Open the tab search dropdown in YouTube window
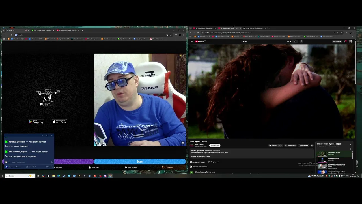362x204 pixels. tap(190, 28)
